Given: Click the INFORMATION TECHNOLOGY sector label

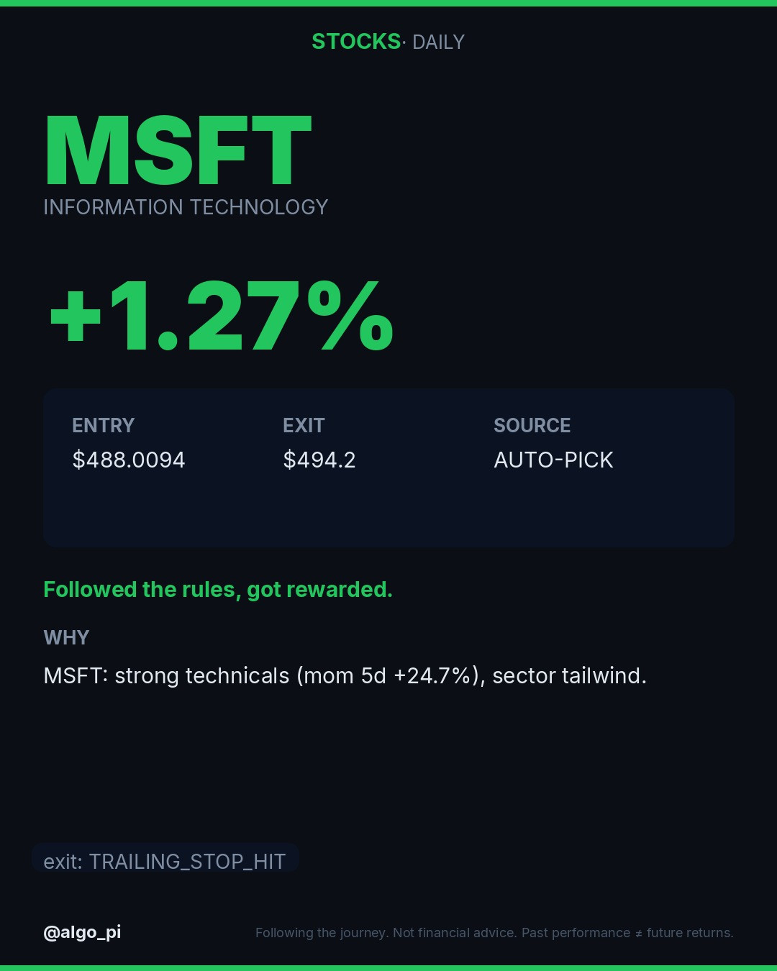Looking at the screenshot, I should tap(186, 207).
